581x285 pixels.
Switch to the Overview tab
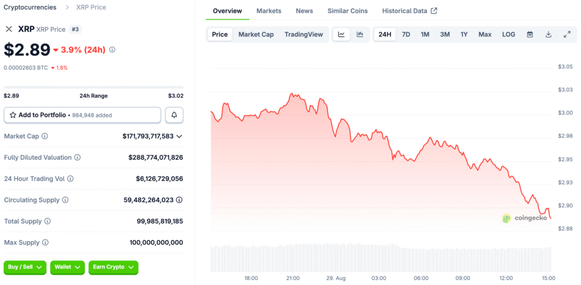tap(228, 11)
